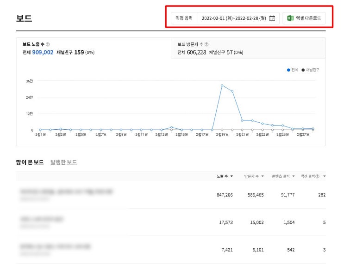Image resolution: width=344 pixels, height=264 pixels.
Task: Open the first blurred board title row
Action: 66,192
